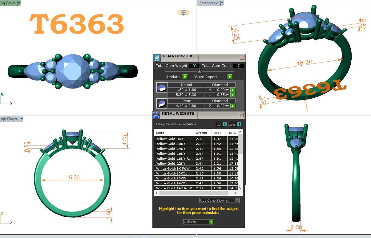
Task: Toggle the GV library switch
Action: pyautogui.click(x=222, y=125)
